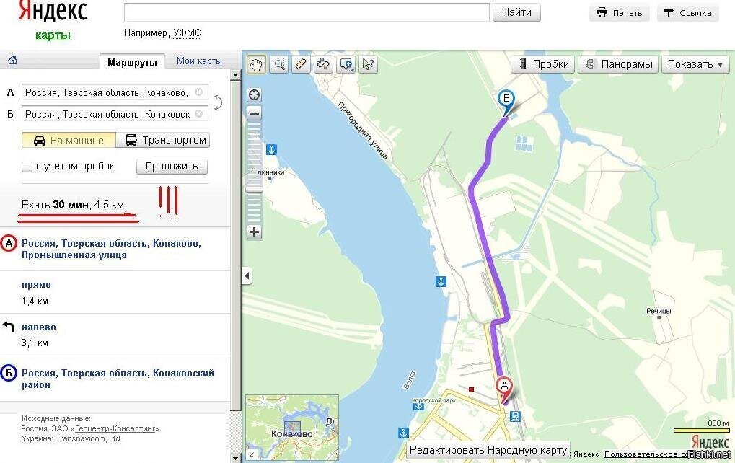Switch to the 'Маршруты' tab
Screen dimensions: 735x463
tap(132, 62)
